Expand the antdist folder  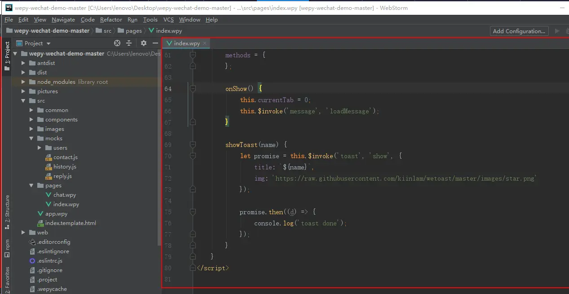pyautogui.click(x=23, y=63)
